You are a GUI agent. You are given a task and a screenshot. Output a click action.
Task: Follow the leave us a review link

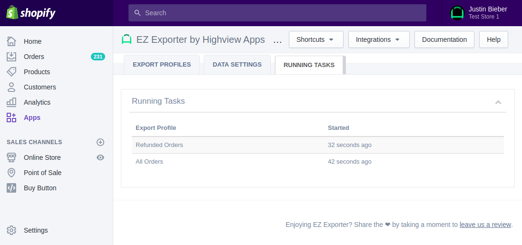[x=485, y=225]
